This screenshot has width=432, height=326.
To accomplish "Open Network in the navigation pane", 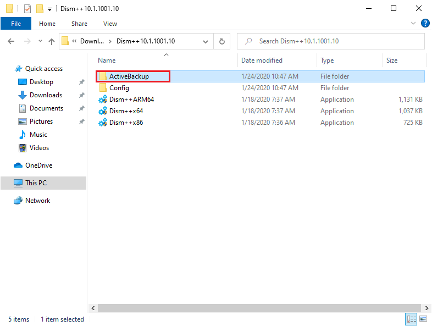I will pos(37,201).
